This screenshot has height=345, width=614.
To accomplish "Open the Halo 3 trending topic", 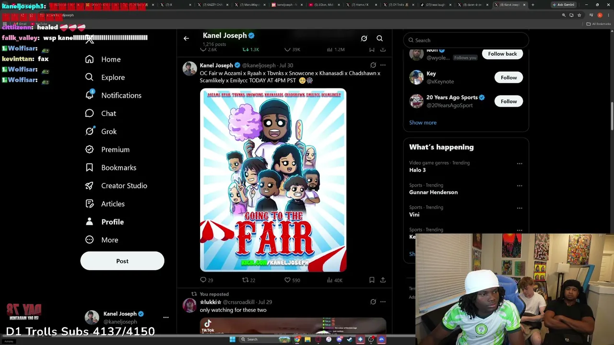I will 417,170.
